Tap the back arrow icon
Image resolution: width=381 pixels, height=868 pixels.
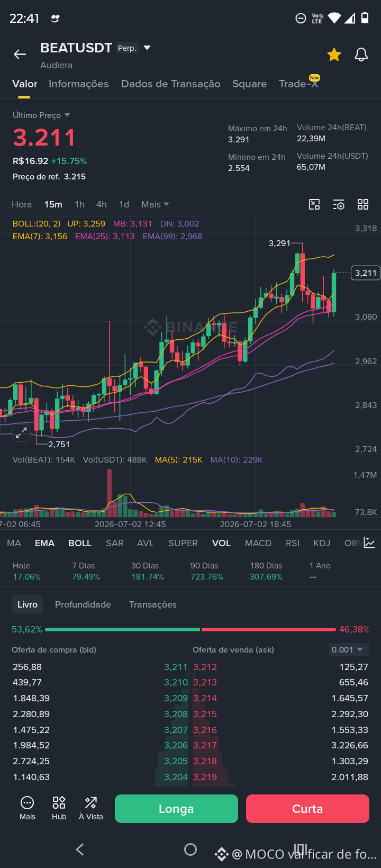tap(20, 55)
